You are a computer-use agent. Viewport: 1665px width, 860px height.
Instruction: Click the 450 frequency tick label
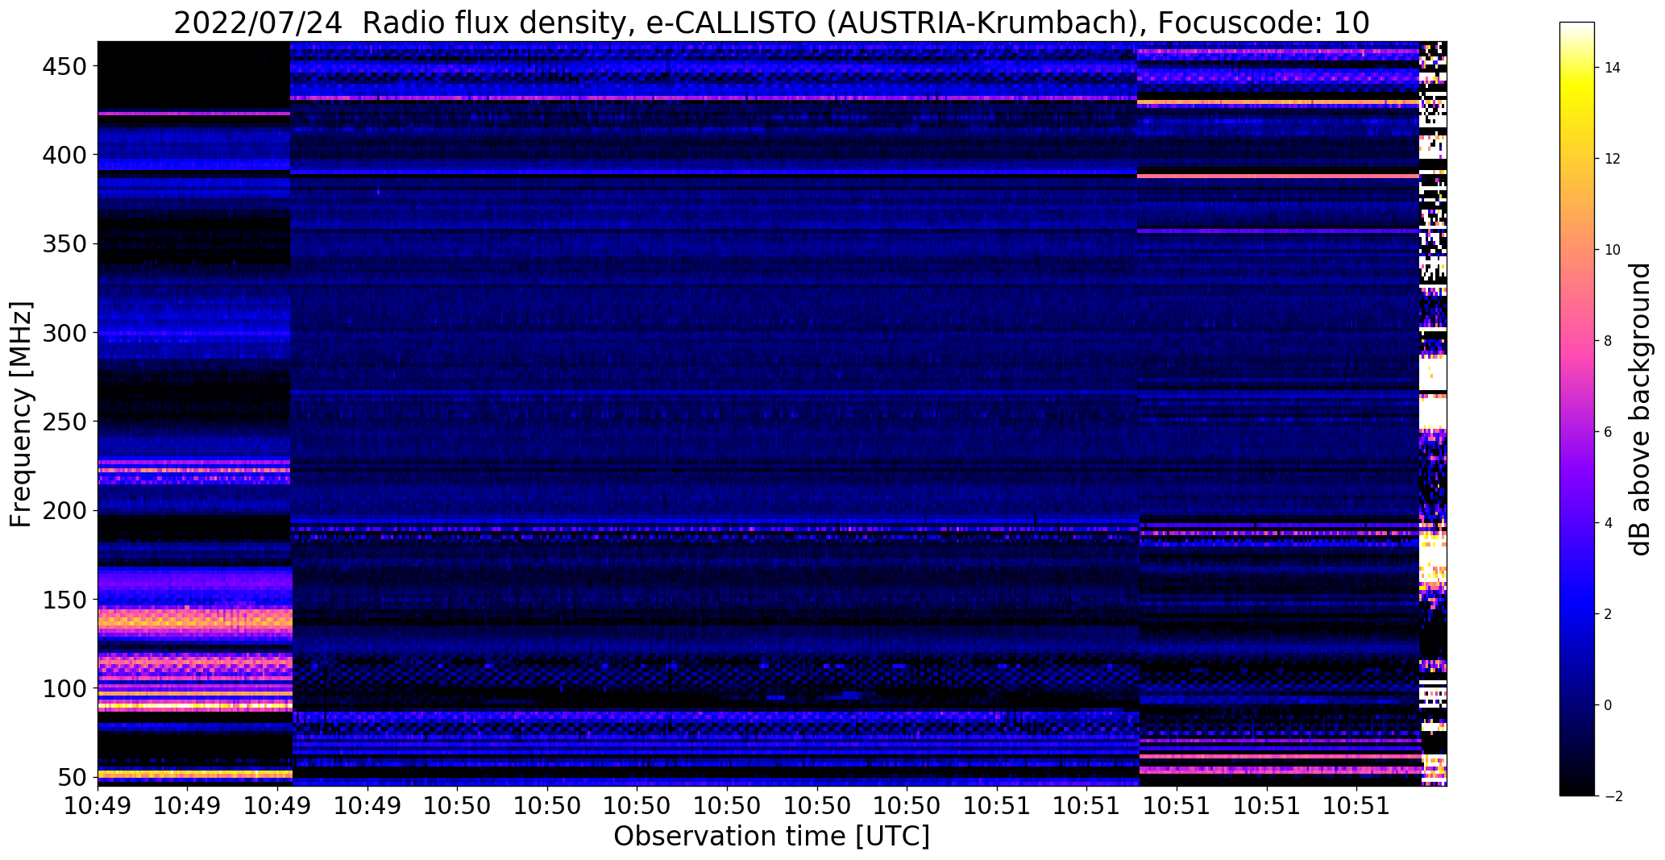(x=63, y=66)
